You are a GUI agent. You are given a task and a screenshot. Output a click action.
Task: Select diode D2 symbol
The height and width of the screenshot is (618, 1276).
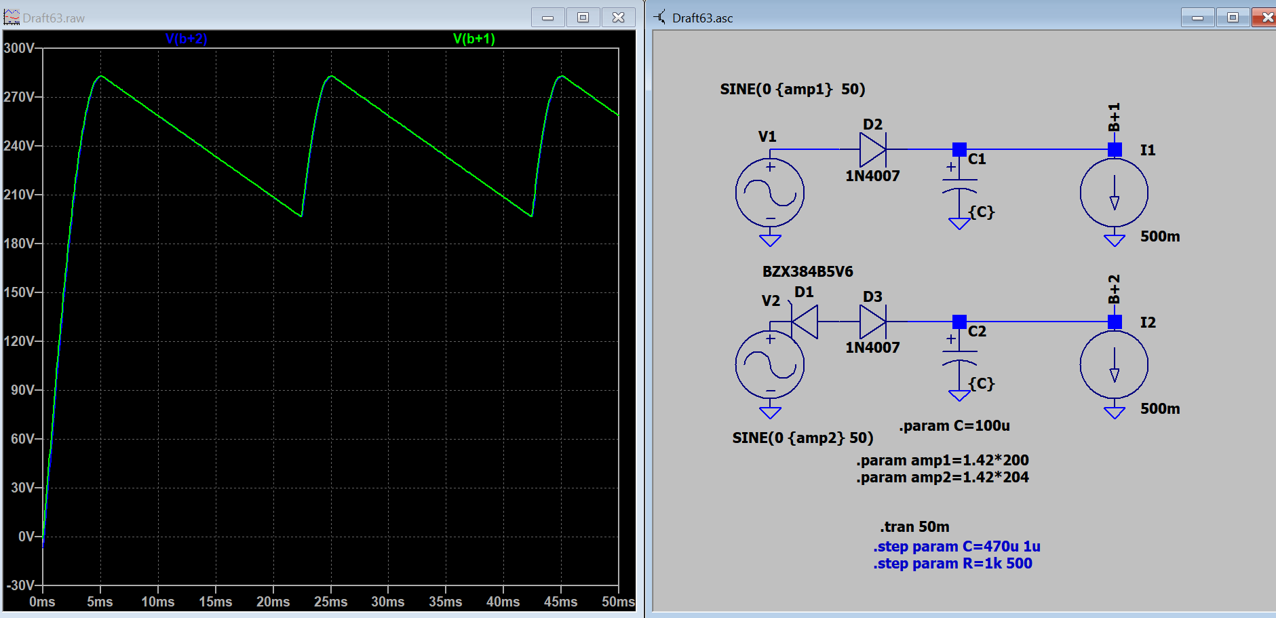[873, 149]
